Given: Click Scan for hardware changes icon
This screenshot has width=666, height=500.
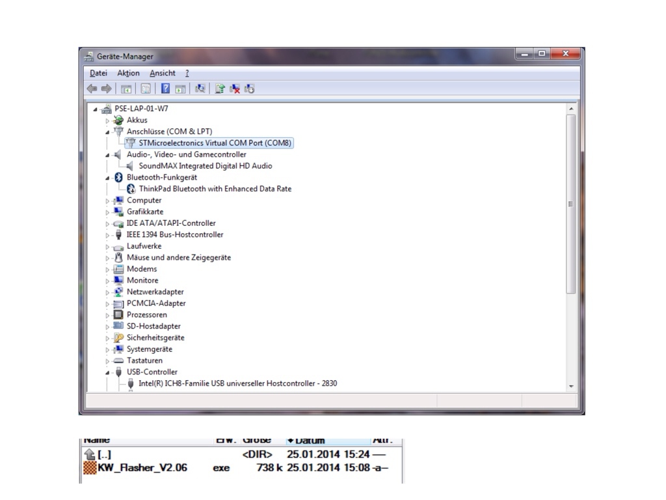Looking at the screenshot, I should (x=200, y=89).
